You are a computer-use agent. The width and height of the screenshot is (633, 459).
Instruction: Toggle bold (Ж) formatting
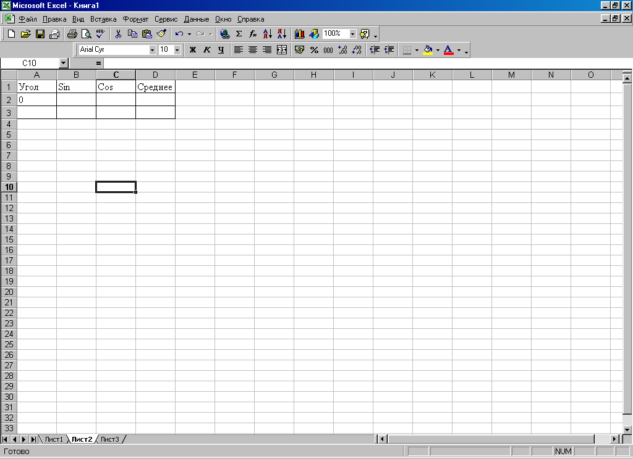(193, 50)
